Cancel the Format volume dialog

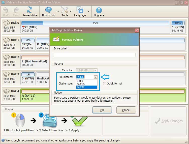tap(126, 110)
